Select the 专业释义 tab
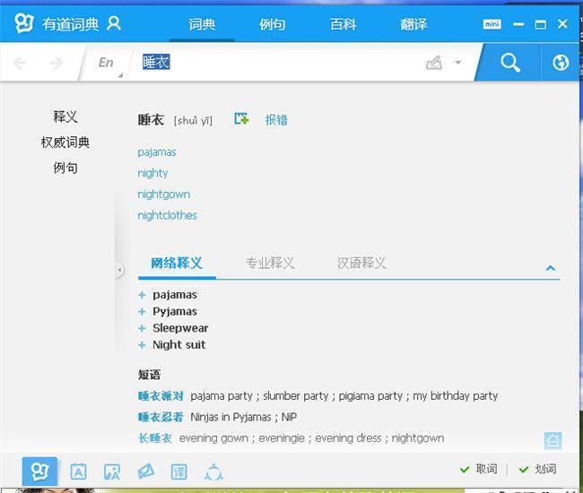 [x=270, y=263]
